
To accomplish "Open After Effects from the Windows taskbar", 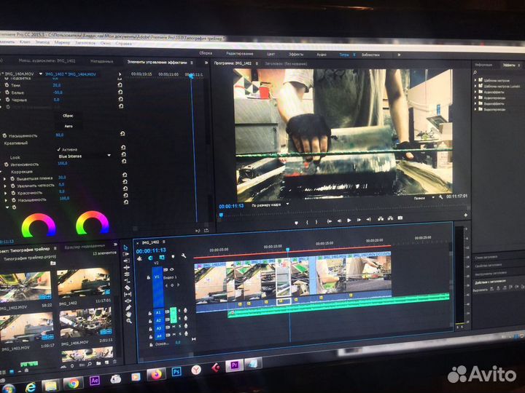I will pos(95,381).
